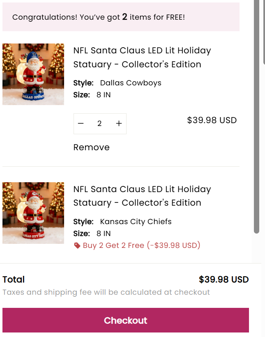Click the Style: Dallas Cowboys label

coord(117,83)
